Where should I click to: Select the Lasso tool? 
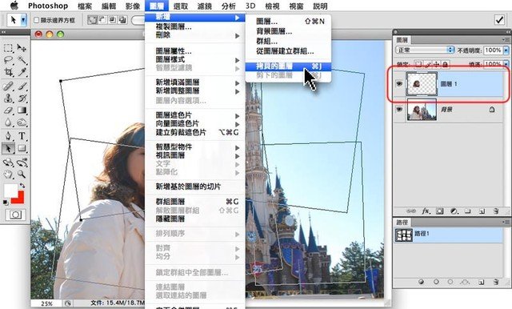click(8, 60)
